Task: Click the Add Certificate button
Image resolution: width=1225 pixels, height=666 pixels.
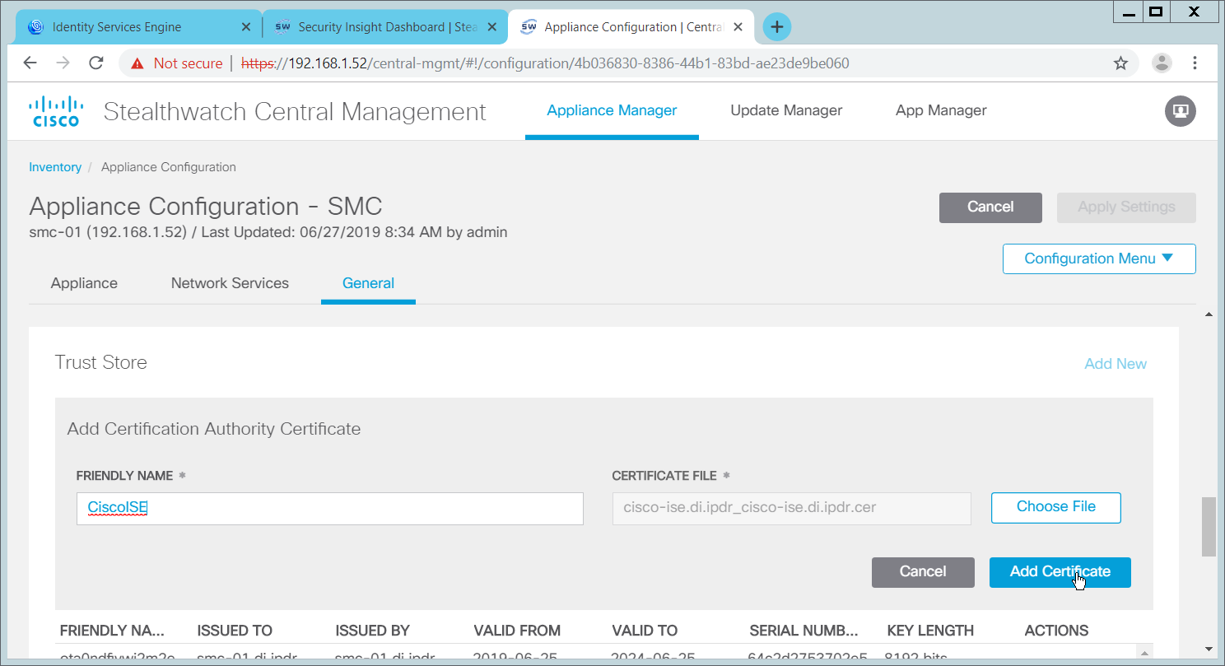Action: [x=1060, y=572]
